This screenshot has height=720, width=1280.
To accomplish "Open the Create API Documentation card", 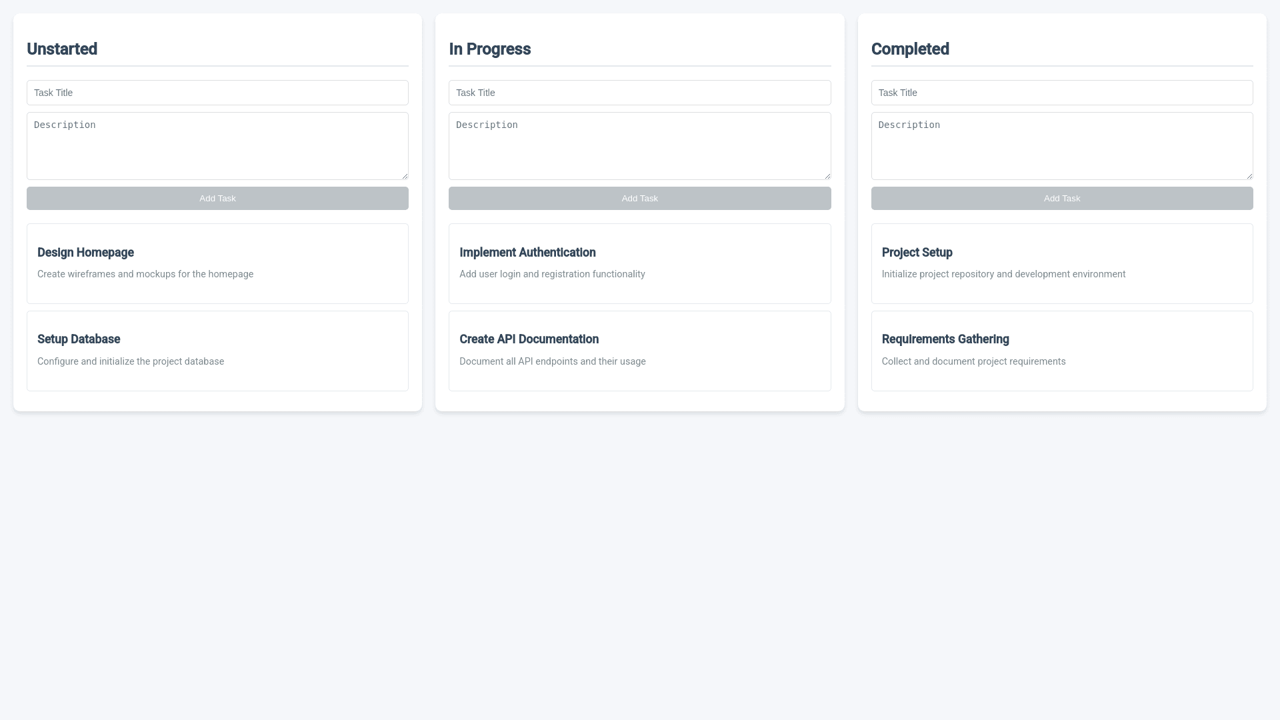I will click(639, 351).
